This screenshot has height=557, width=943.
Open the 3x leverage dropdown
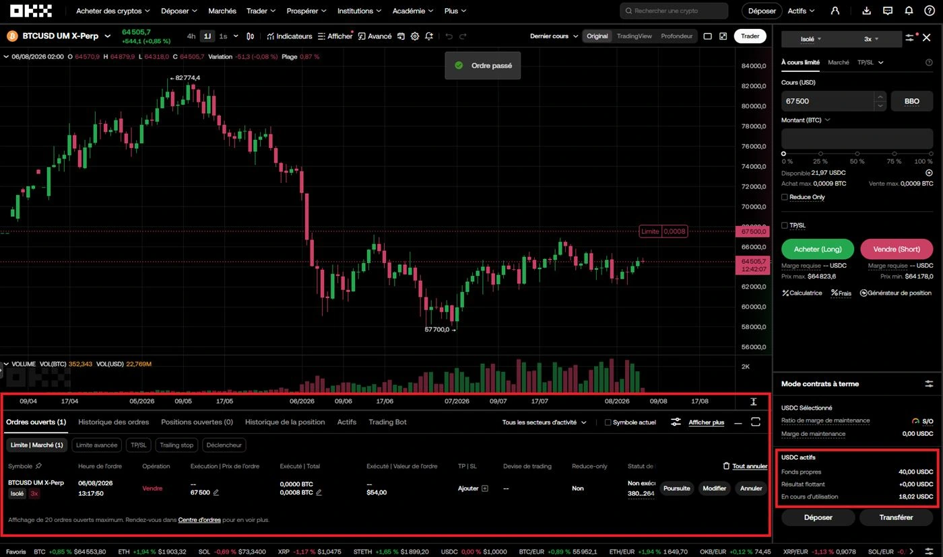[x=872, y=39]
